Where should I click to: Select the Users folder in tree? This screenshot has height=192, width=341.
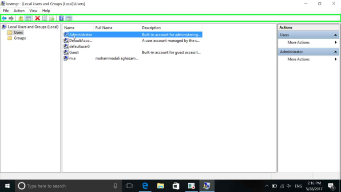pyautogui.click(x=18, y=32)
